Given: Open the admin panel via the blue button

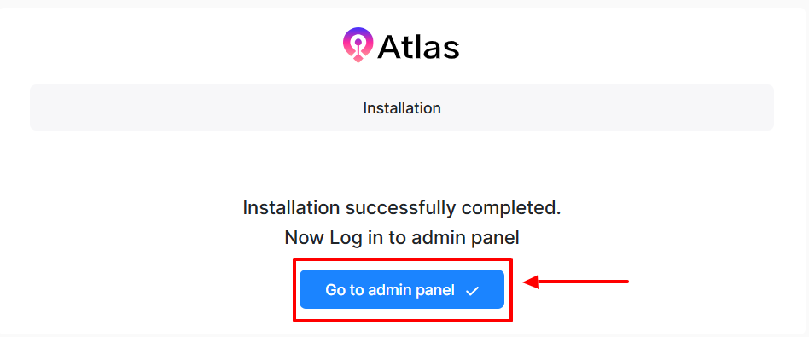Looking at the screenshot, I should pyautogui.click(x=401, y=289).
